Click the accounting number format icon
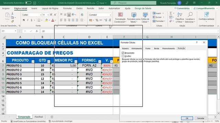This screenshot has width=220, height=123. coord(91,20)
